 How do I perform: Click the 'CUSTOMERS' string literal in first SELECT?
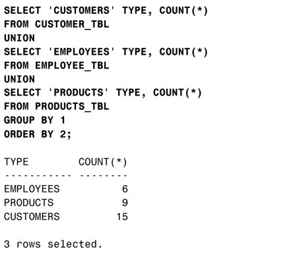coord(81,11)
